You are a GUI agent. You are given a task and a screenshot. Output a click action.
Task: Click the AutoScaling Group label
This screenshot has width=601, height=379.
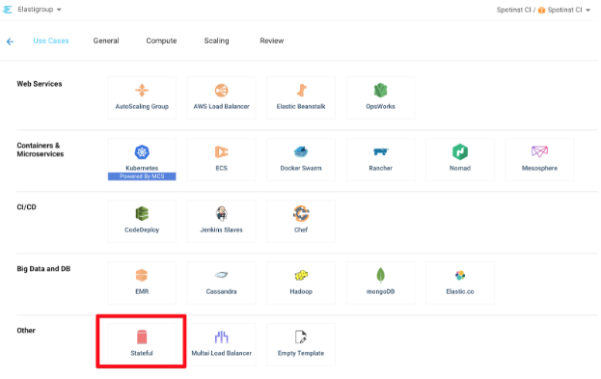pyautogui.click(x=142, y=106)
